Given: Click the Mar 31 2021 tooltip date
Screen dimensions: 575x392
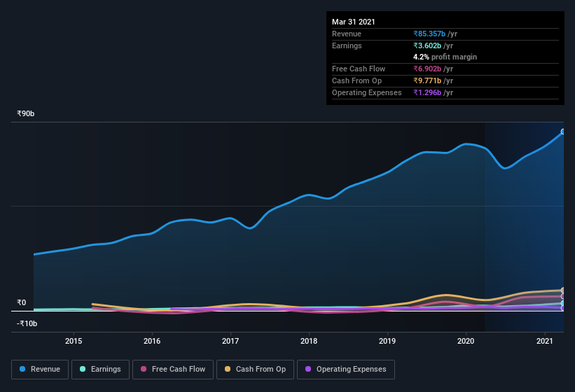Looking at the screenshot, I should 354,22.
